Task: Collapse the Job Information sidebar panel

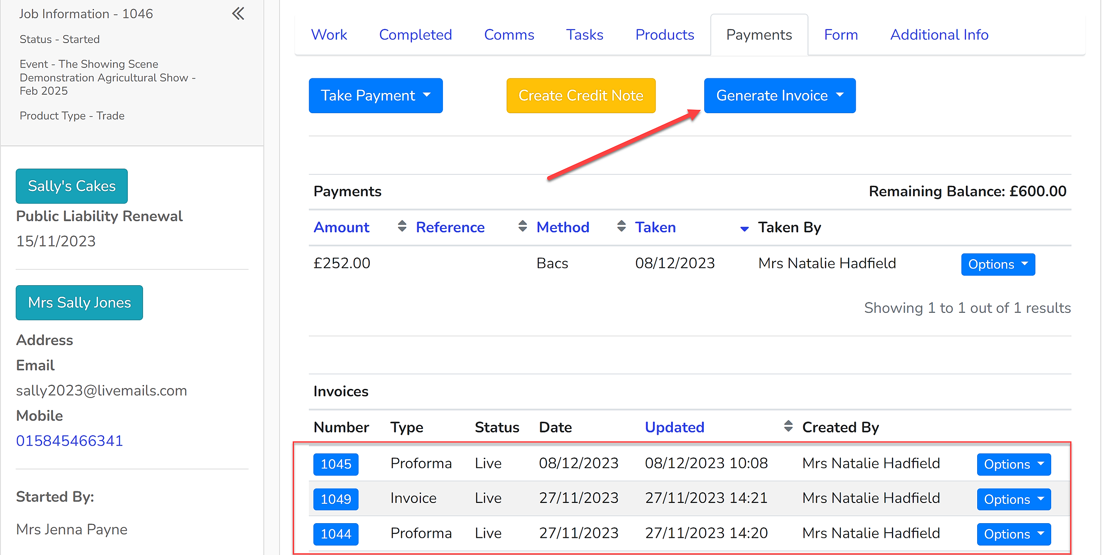Action: click(x=238, y=14)
